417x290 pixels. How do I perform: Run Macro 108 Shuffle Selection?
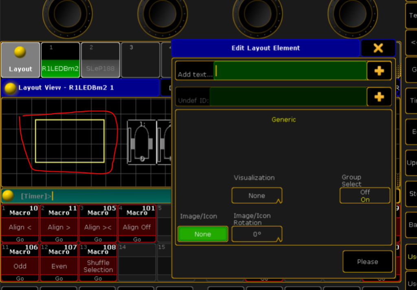[x=98, y=263]
